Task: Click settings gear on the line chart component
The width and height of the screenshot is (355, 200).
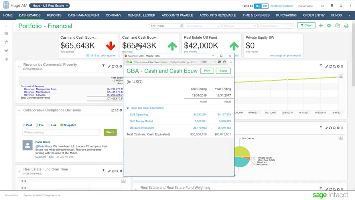Action: click(x=338, y=66)
